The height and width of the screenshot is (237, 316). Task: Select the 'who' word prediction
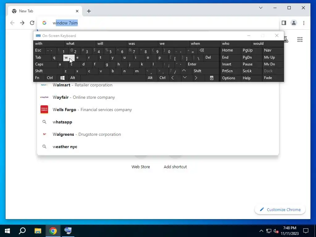point(236,44)
